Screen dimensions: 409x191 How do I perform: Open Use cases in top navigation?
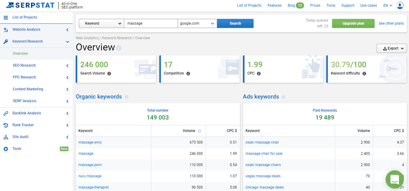point(369,5)
